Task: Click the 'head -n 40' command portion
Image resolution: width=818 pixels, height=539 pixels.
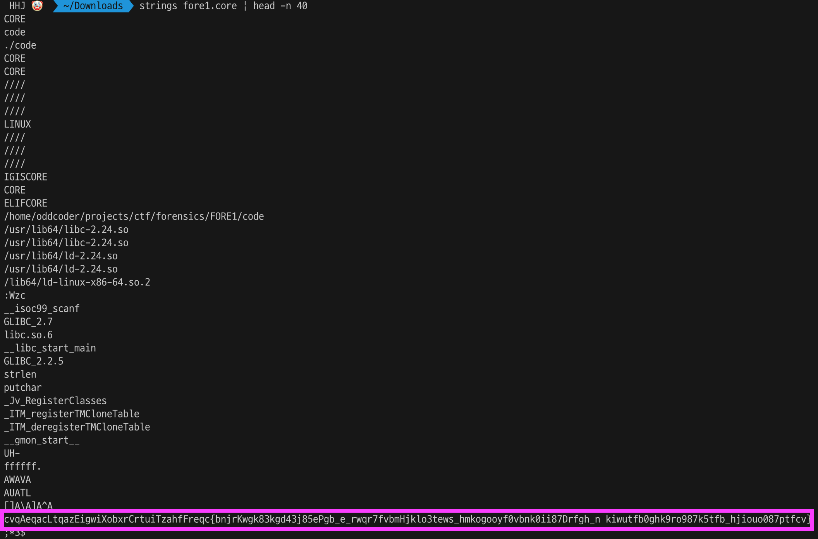Action: click(x=280, y=6)
